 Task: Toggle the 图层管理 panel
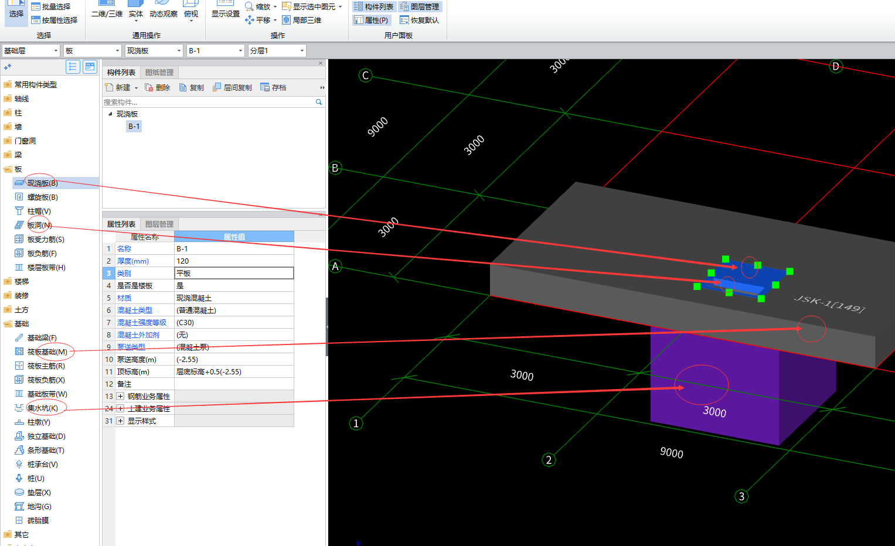pyautogui.click(x=420, y=6)
